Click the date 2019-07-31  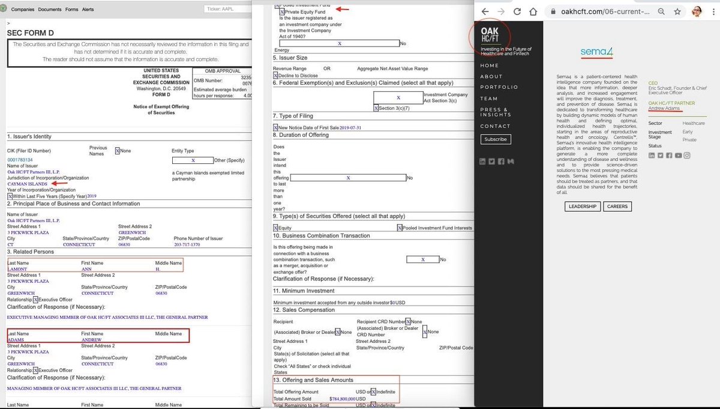click(x=350, y=127)
